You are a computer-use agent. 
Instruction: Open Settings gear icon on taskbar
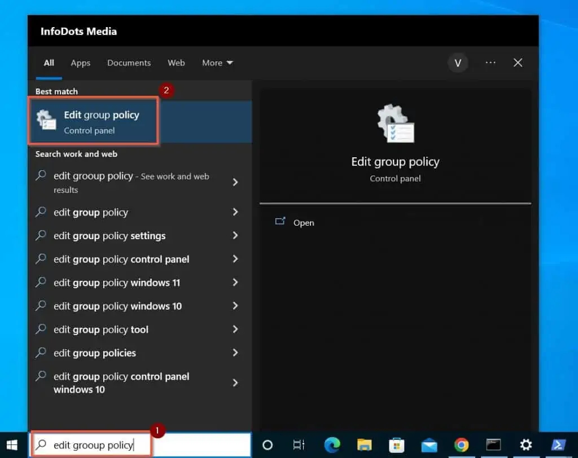[x=526, y=445]
